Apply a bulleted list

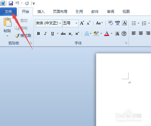tap(134, 23)
